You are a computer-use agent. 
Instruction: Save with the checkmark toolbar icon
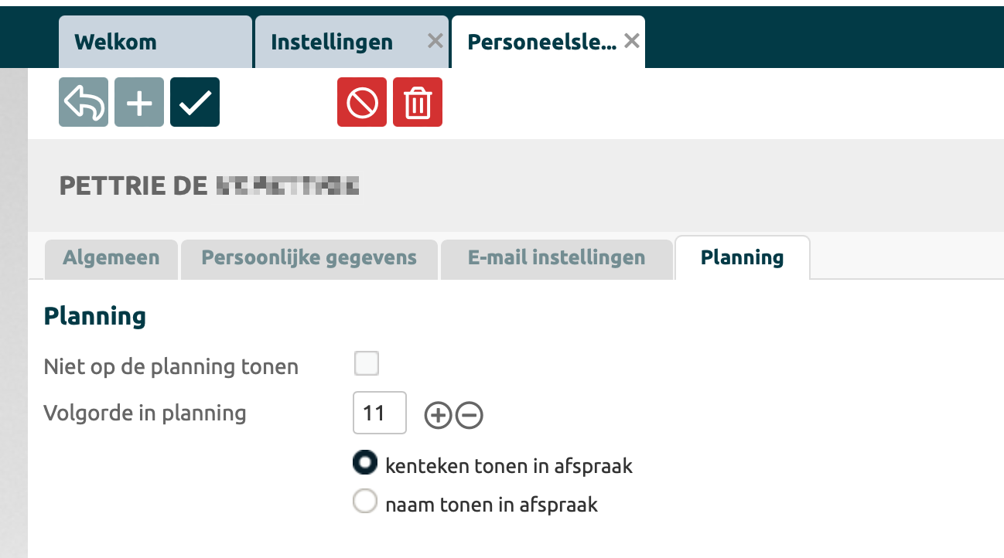point(195,102)
